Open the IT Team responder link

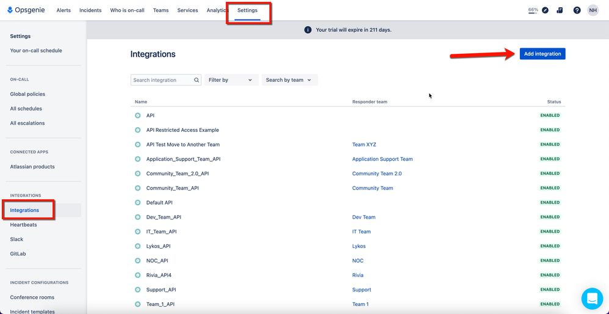tap(362, 232)
